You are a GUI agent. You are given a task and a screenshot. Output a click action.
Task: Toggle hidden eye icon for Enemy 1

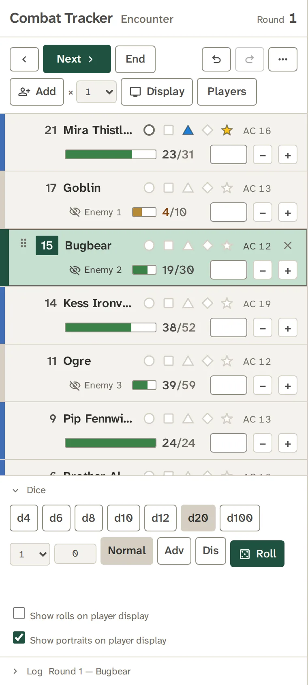75,212
